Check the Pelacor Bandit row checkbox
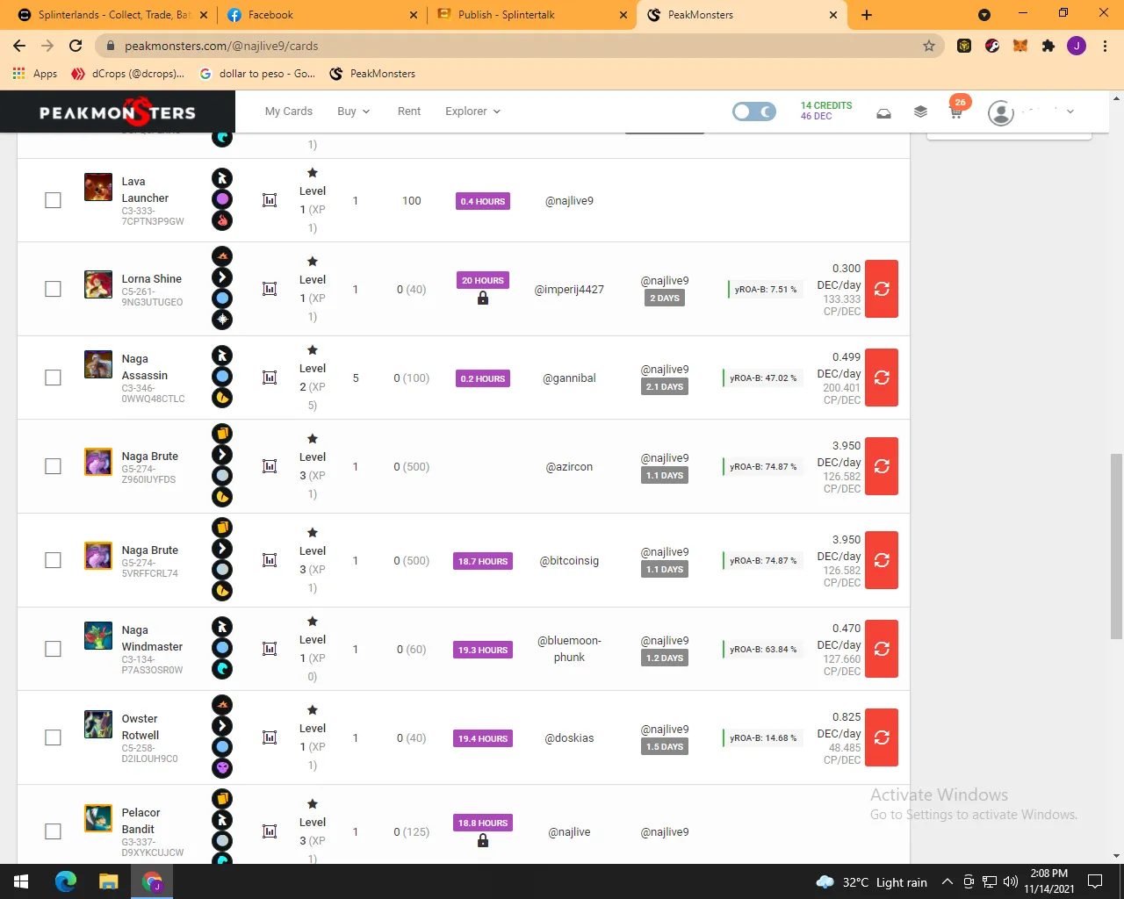This screenshot has height=899, width=1124. 53,831
